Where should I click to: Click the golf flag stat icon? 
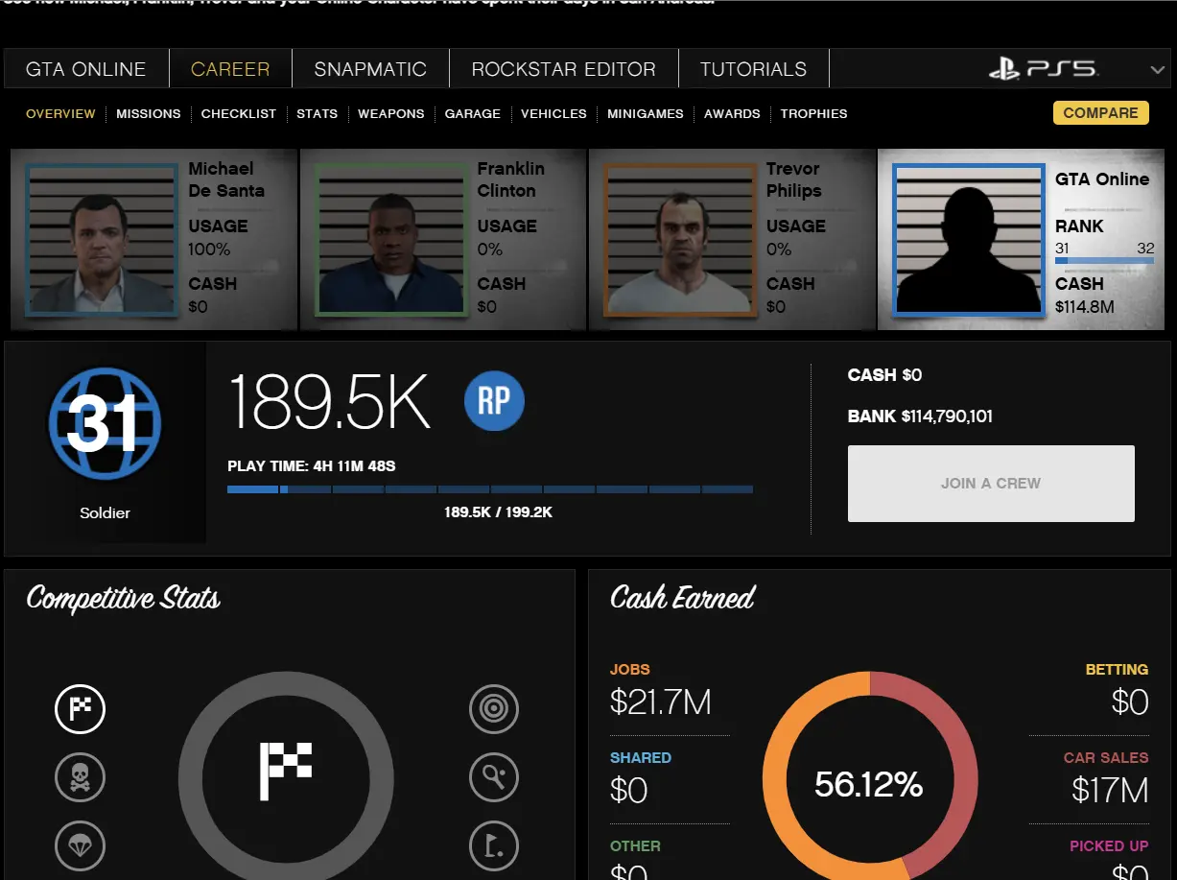tap(494, 844)
